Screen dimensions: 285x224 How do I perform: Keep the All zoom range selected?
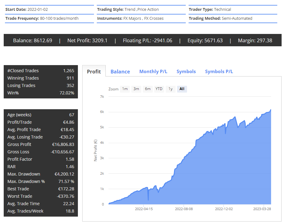click(x=182, y=89)
